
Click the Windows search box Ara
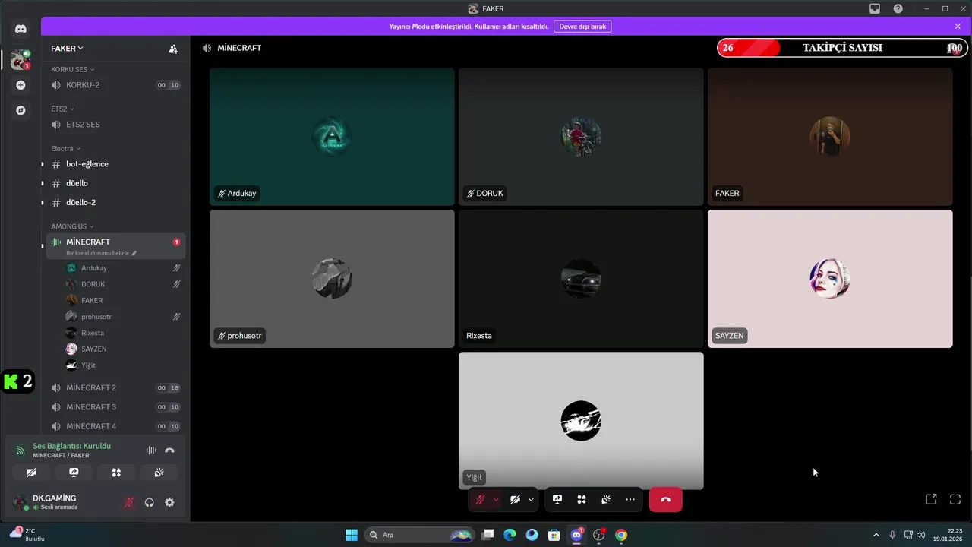point(419,535)
